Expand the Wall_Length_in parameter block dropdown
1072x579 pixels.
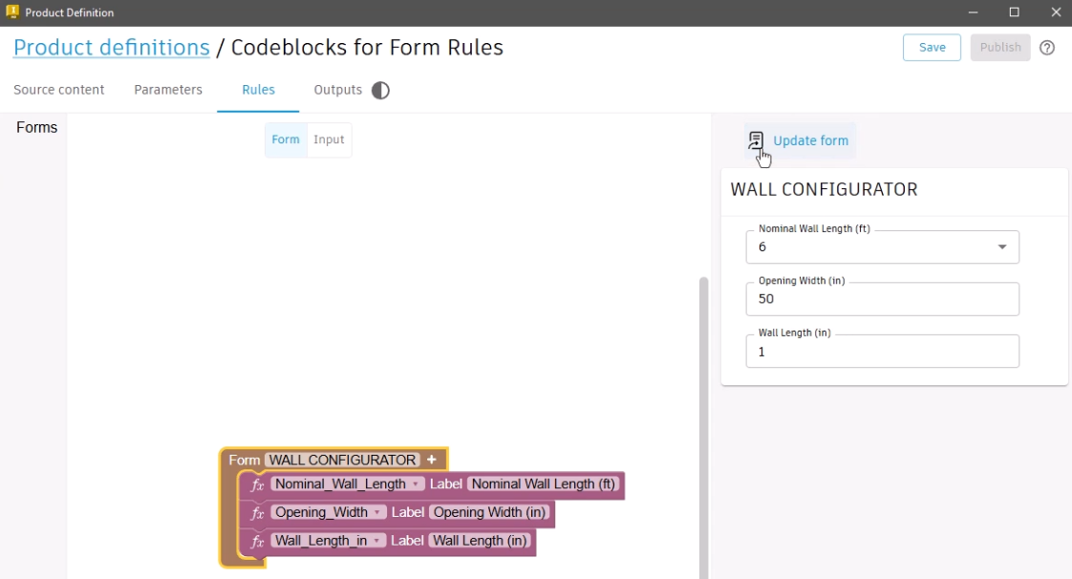[x=376, y=541]
